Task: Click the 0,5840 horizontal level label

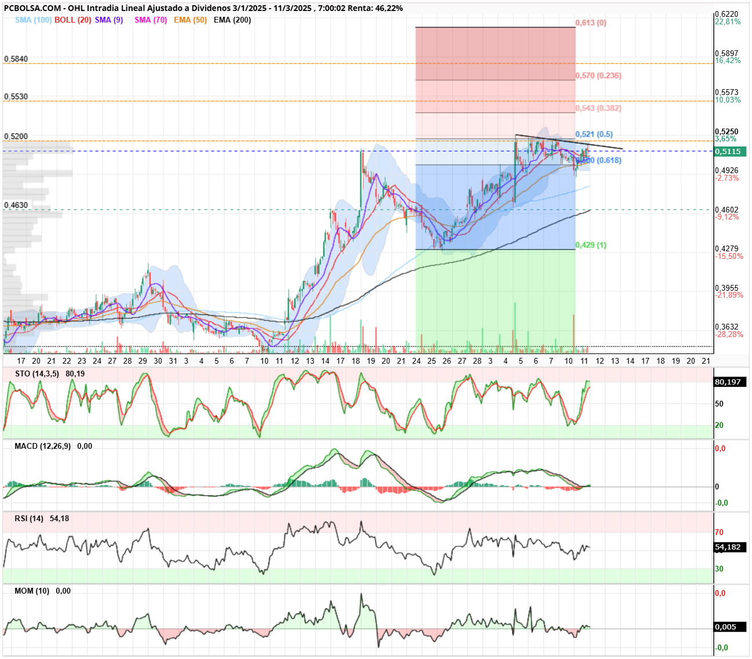Action: tap(16, 59)
